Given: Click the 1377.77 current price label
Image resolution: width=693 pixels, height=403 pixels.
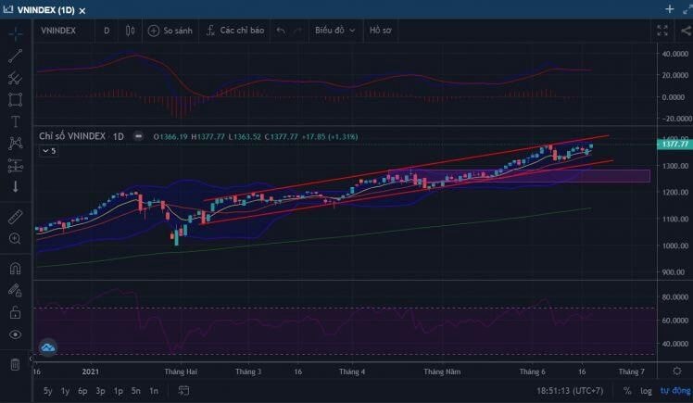Looking at the screenshot, I should pos(674,144).
